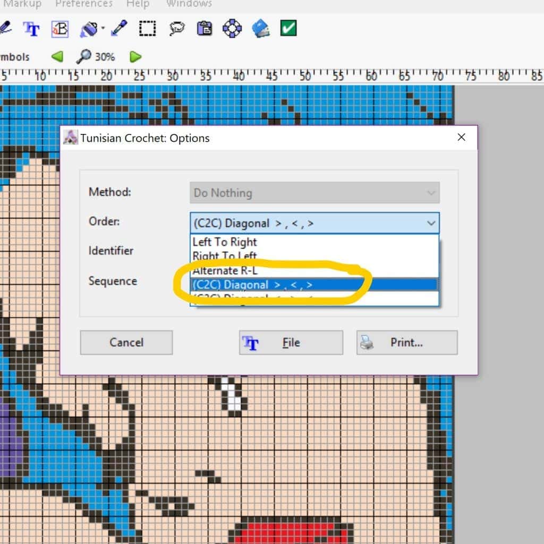Click the clipboard paste icon
544x544 pixels.
pos(205,29)
